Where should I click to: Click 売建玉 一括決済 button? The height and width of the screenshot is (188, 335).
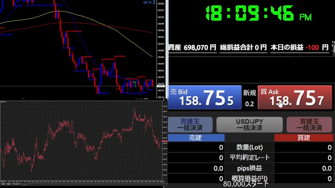pyautogui.click(x=190, y=125)
